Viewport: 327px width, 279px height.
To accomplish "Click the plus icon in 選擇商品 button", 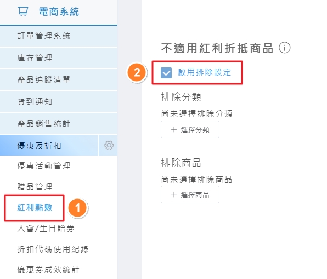I will (174, 195).
